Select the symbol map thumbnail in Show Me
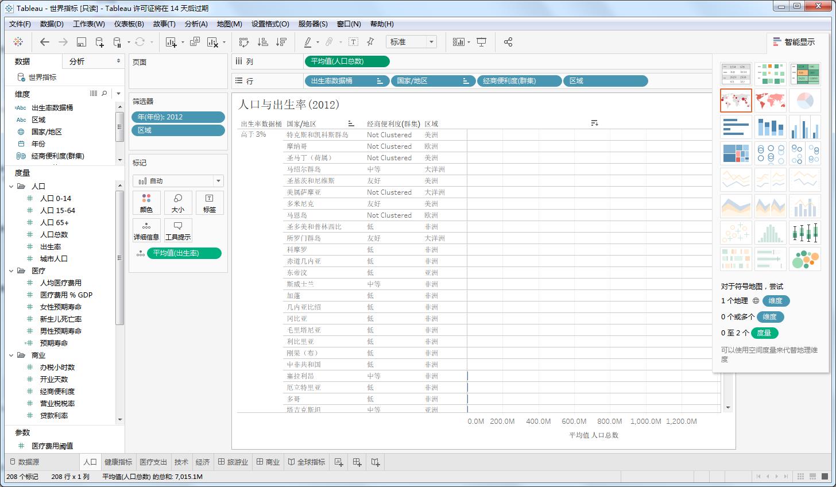The image size is (836, 487). (736, 101)
